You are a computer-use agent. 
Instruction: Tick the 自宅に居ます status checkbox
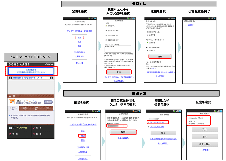click(106, 35)
